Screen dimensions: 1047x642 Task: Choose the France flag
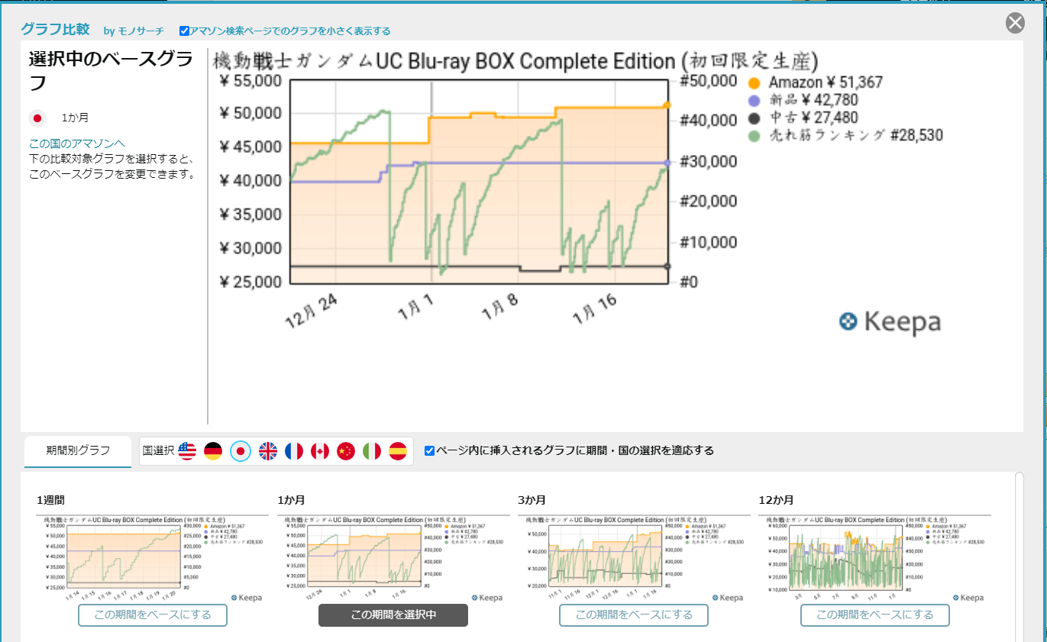[294, 451]
